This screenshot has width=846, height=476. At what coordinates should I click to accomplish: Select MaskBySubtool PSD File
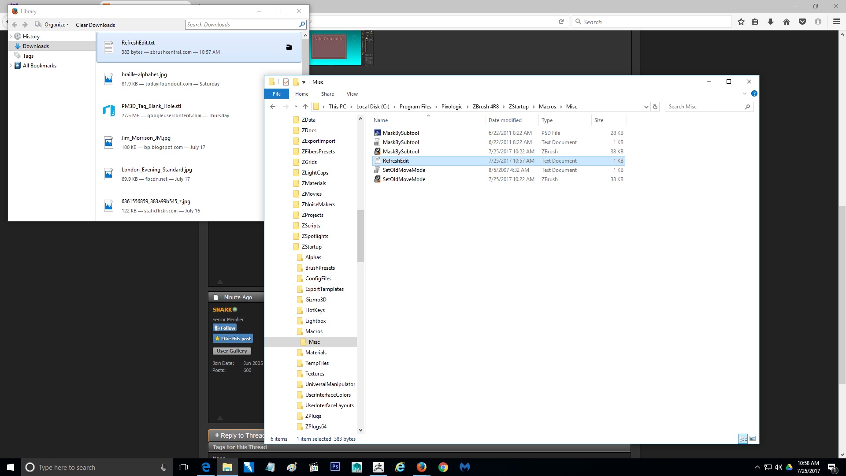[498, 133]
